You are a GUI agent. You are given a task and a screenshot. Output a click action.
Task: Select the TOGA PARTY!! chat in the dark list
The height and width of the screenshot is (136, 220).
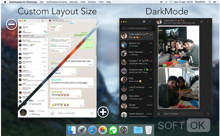coord(137,36)
